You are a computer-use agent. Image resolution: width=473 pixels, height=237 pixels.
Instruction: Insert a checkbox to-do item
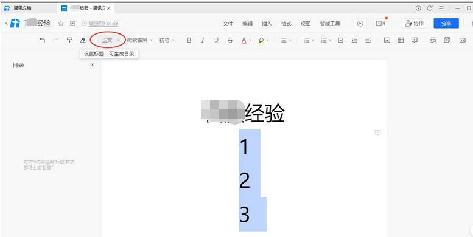coord(341,40)
